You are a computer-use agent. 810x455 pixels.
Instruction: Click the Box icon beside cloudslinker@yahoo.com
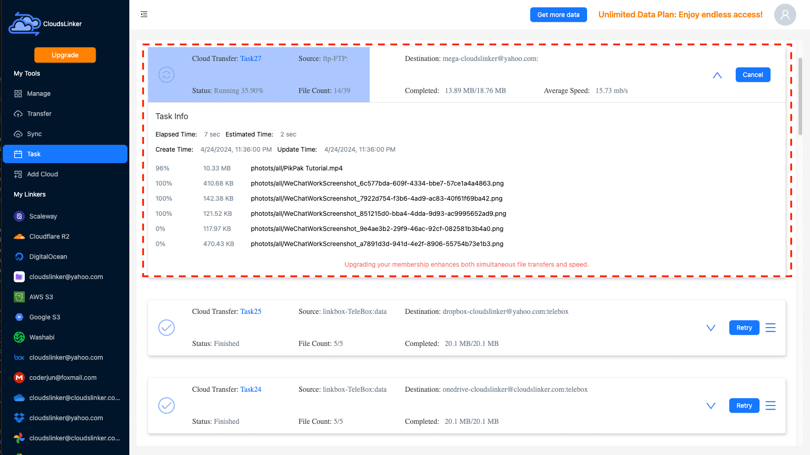point(19,357)
